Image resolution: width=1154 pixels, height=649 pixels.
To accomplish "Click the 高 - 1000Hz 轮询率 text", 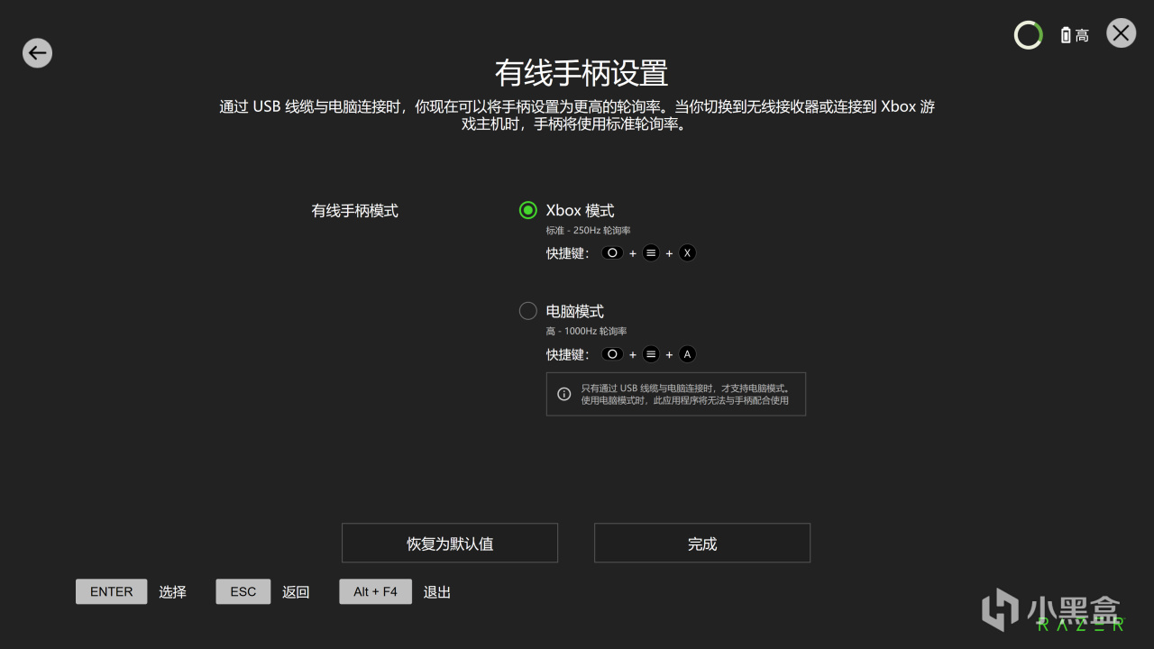I will (587, 332).
